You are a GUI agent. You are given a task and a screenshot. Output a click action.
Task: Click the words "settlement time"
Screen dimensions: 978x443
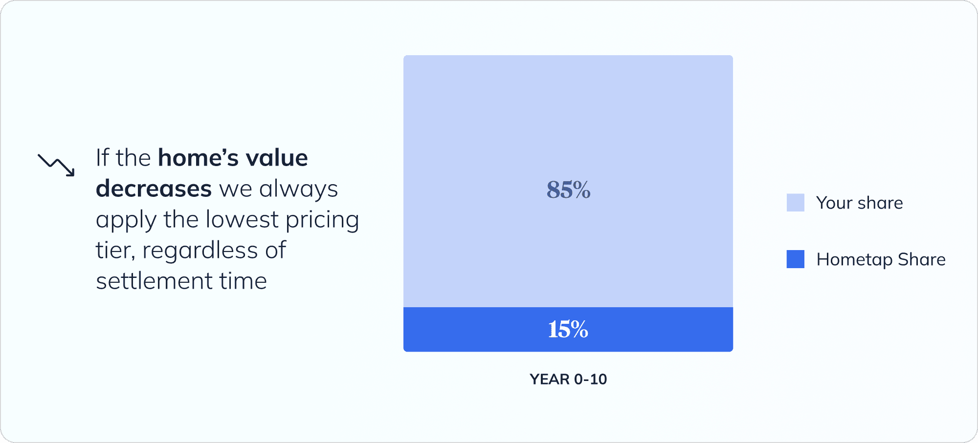(x=181, y=281)
